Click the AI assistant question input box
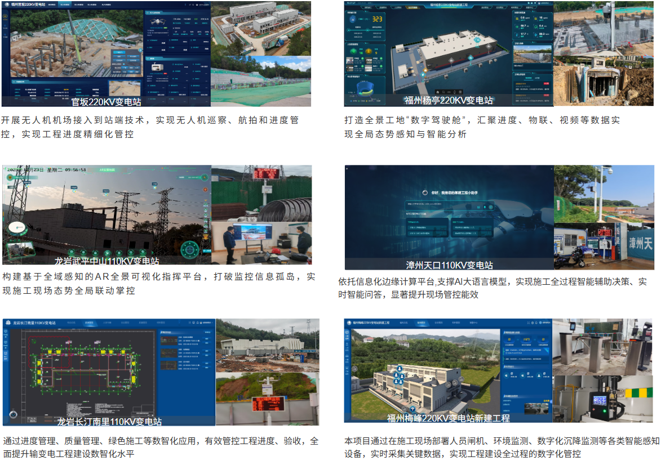The image size is (661, 461). [x=449, y=207]
